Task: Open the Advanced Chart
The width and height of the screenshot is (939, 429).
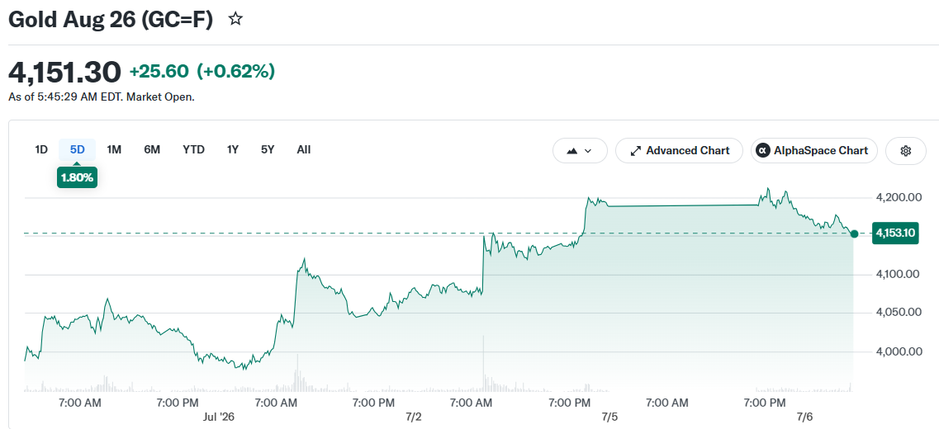Action: coord(679,151)
